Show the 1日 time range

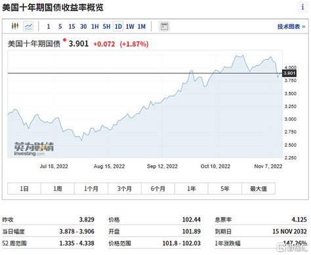24,189
